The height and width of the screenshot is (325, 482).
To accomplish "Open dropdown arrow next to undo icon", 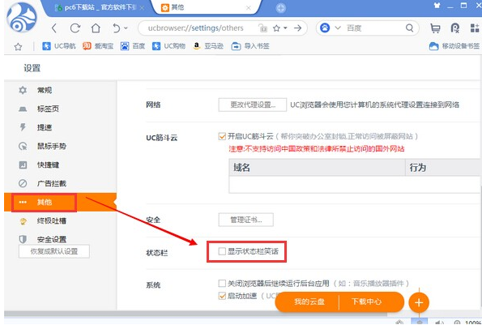I will 126,28.
